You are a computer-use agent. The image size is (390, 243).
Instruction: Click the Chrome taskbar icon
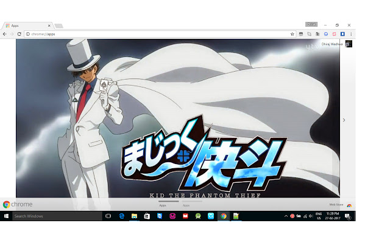(x=224, y=216)
